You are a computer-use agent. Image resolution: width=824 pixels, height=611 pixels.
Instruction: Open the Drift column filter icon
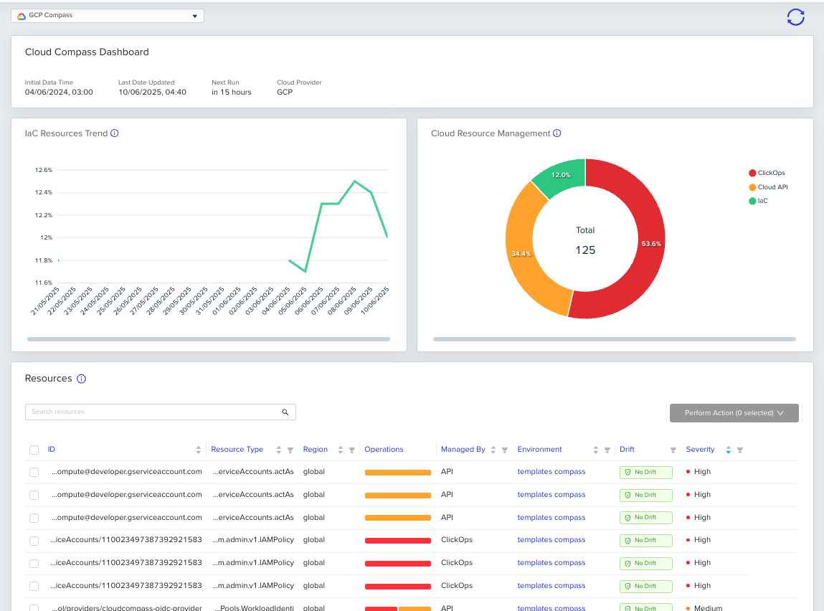673,450
